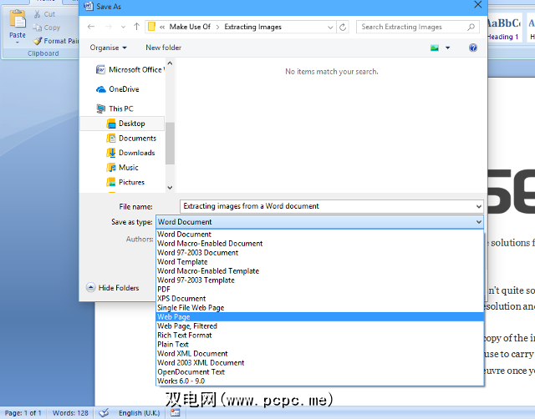Select Plain Text type
Screen dimensions: 535x419
[320, 345]
